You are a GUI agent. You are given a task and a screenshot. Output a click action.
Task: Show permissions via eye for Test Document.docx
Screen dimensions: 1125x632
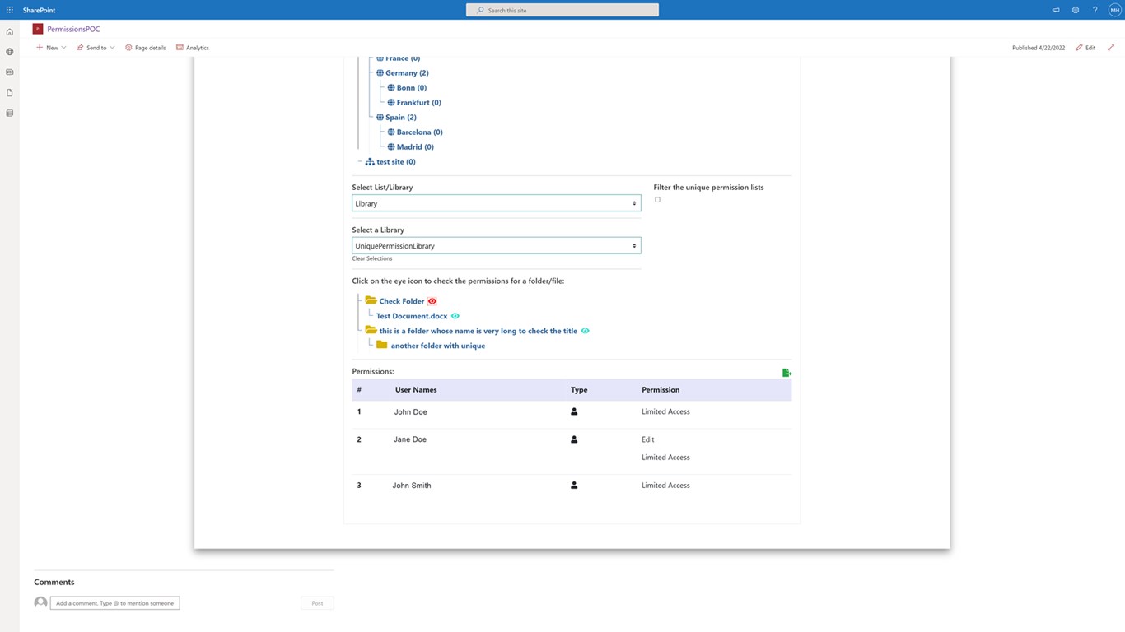click(x=455, y=316)
